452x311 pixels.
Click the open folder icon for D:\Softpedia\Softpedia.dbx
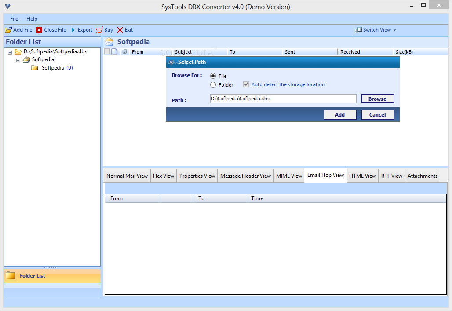tap(18, 51)
